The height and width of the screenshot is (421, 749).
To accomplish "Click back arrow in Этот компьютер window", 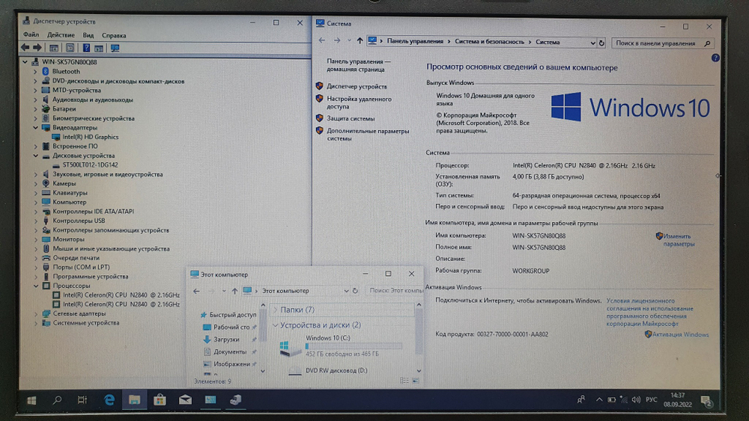I will pyautogui.click(x=196, y=291).
